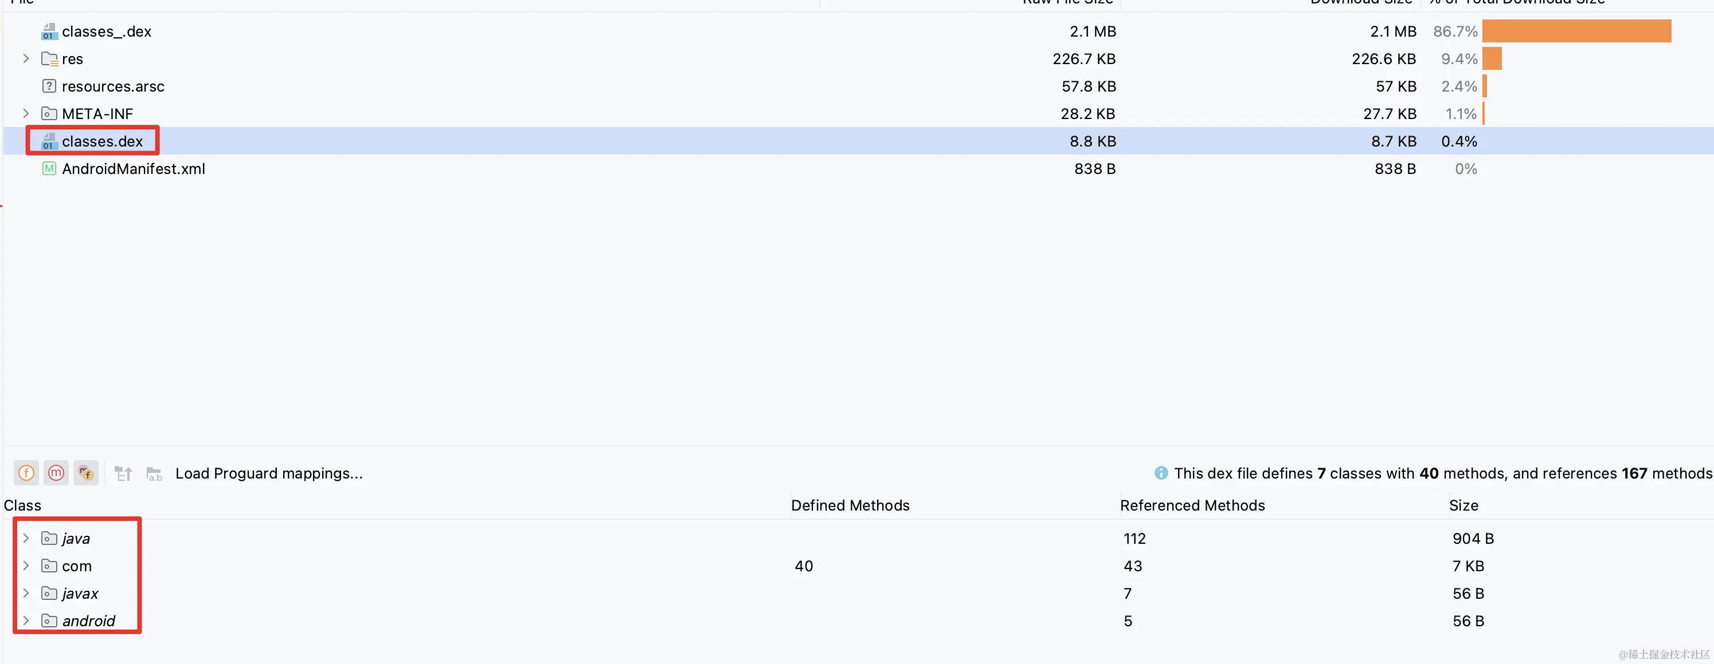Expand the java package node
Viewport: 1714px width, 664px height.
point(26,539)
